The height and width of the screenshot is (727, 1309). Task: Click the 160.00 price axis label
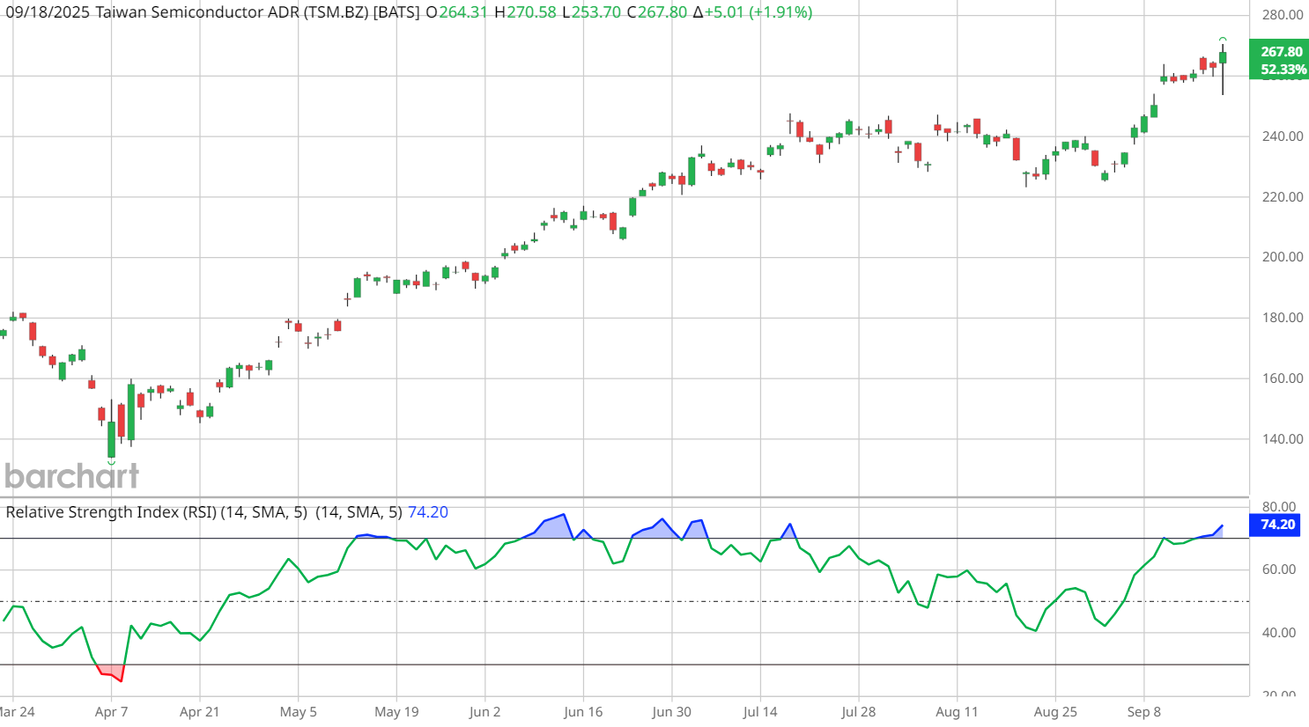(1283, 378)
